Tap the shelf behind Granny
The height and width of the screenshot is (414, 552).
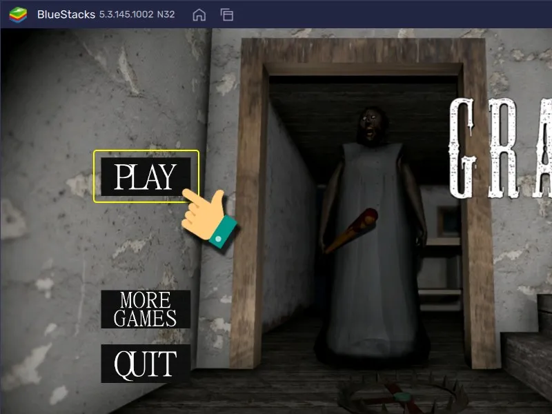pyautogui.click(x=443, y=290)
